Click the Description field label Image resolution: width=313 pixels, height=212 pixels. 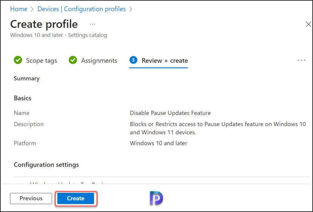click(x=29, y=124)
